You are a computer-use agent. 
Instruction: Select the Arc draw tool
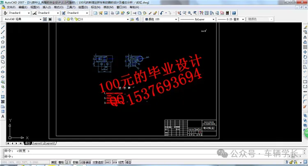click(3, 52)
